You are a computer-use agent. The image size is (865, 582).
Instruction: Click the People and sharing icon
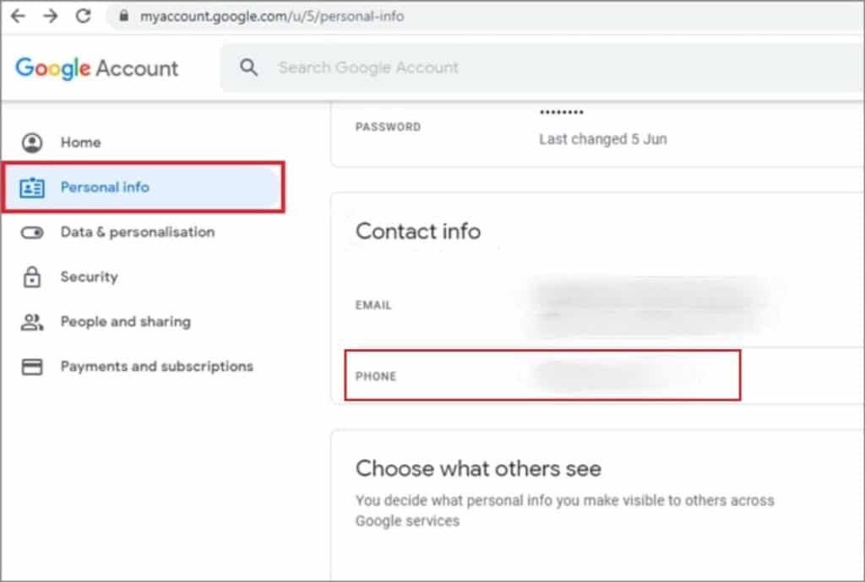32,321
